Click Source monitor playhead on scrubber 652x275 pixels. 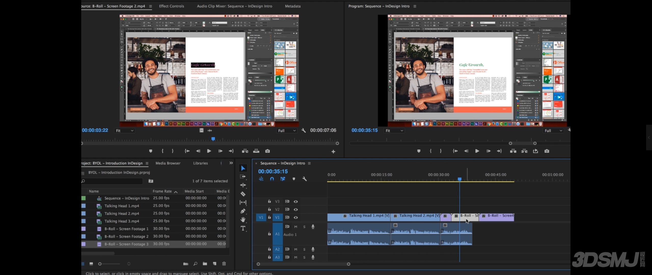213,139
